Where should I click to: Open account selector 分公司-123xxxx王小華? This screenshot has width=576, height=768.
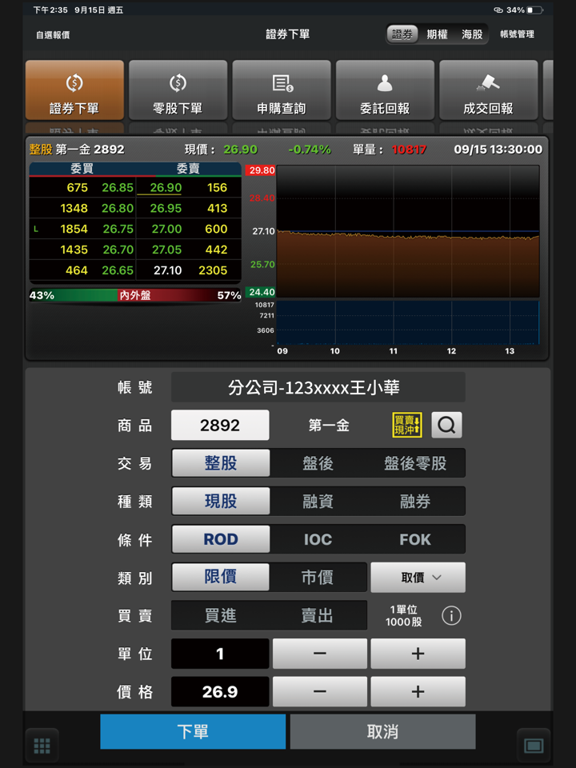pos(318,387)
